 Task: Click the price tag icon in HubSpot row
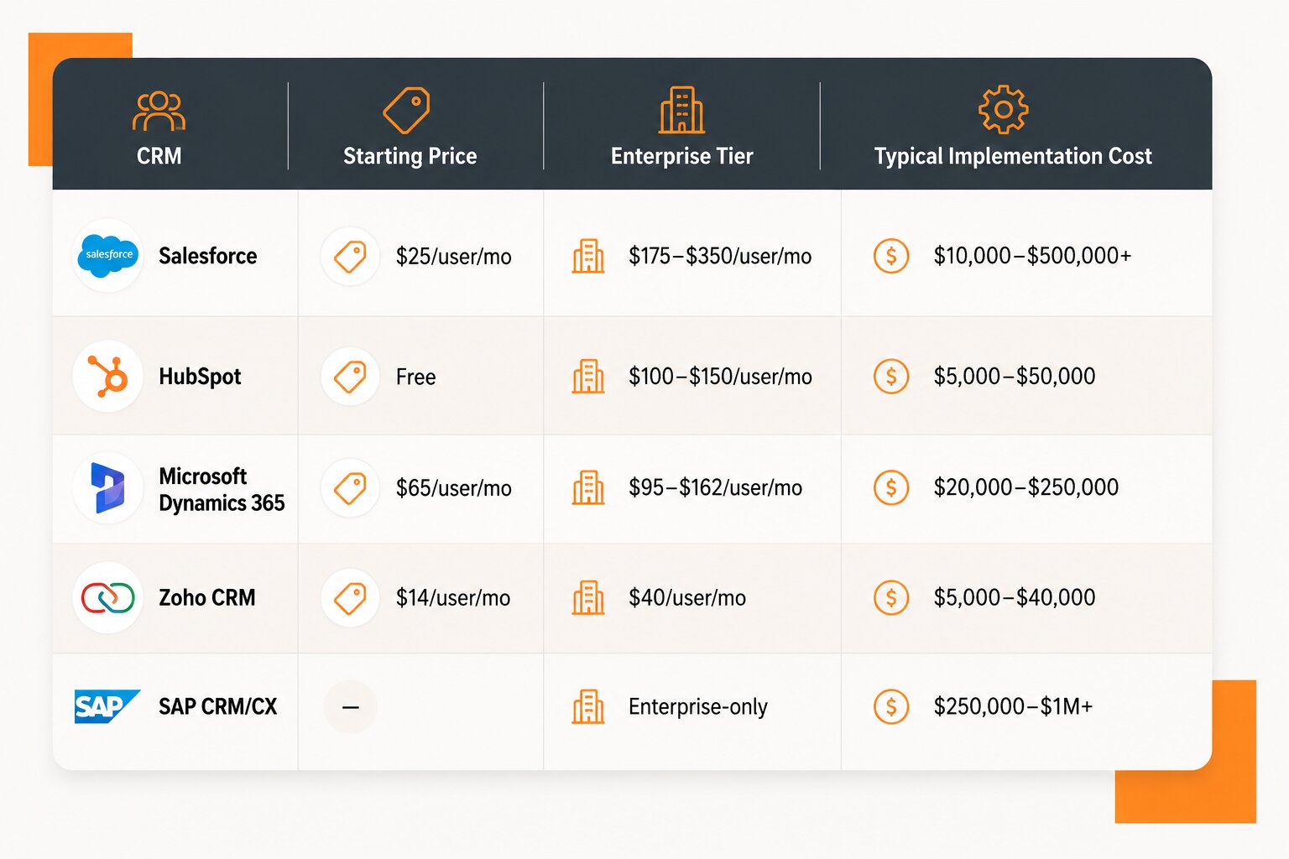(x=350, y=377)
